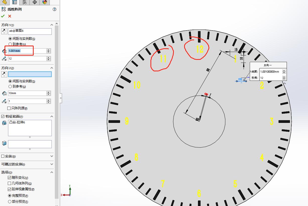Expand the 实体 section
This screenshot has height=206, width=308.
(x=52, y=156)
